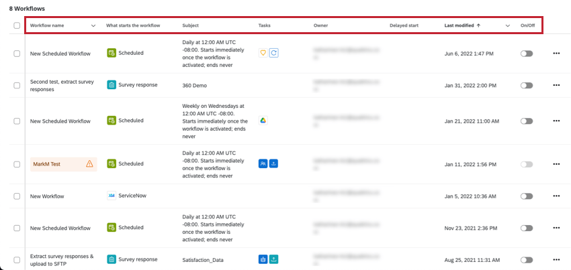The height and width of the screenshot is (270, 571).
Task: Sort by the Last modified header label
Action: (459, 25)
